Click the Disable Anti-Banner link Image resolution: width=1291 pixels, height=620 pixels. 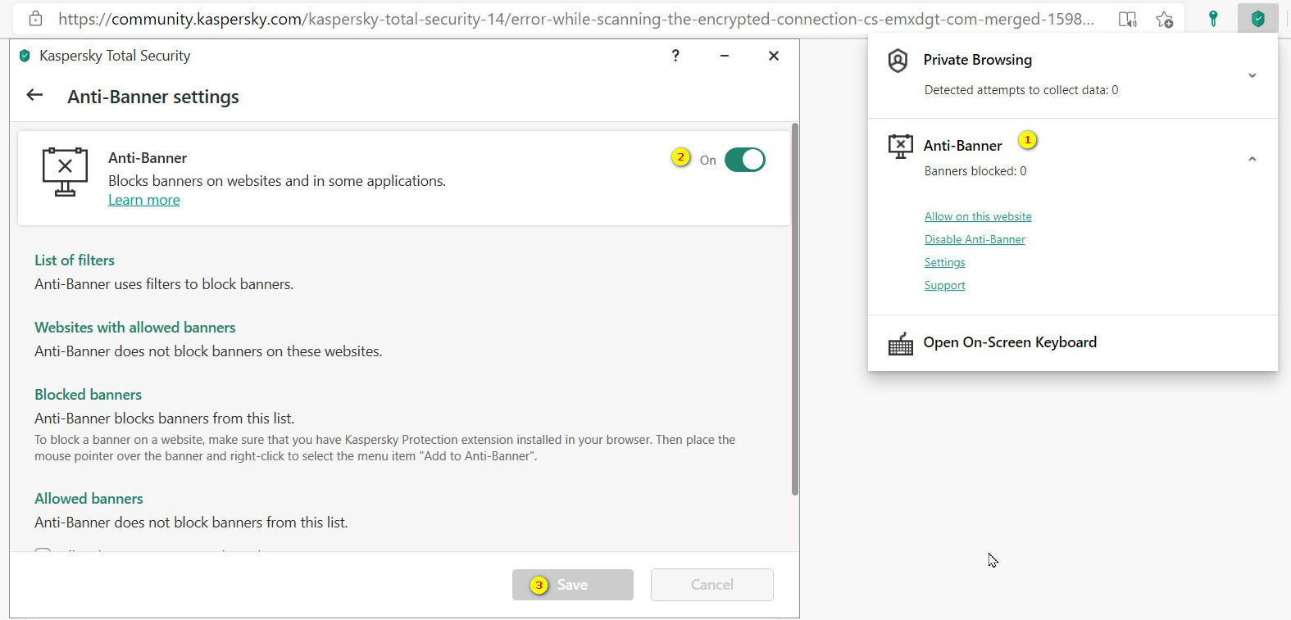pos(975,239)
